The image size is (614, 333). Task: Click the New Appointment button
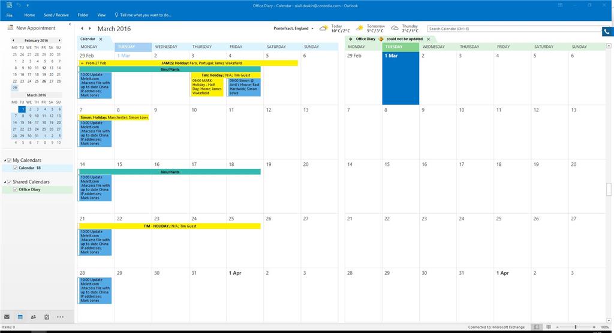pyautogui.click(x=32, y=28)
